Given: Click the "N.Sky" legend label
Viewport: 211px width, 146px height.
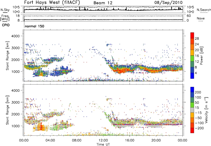Looking at the screenshot, I should coord(5,10).
